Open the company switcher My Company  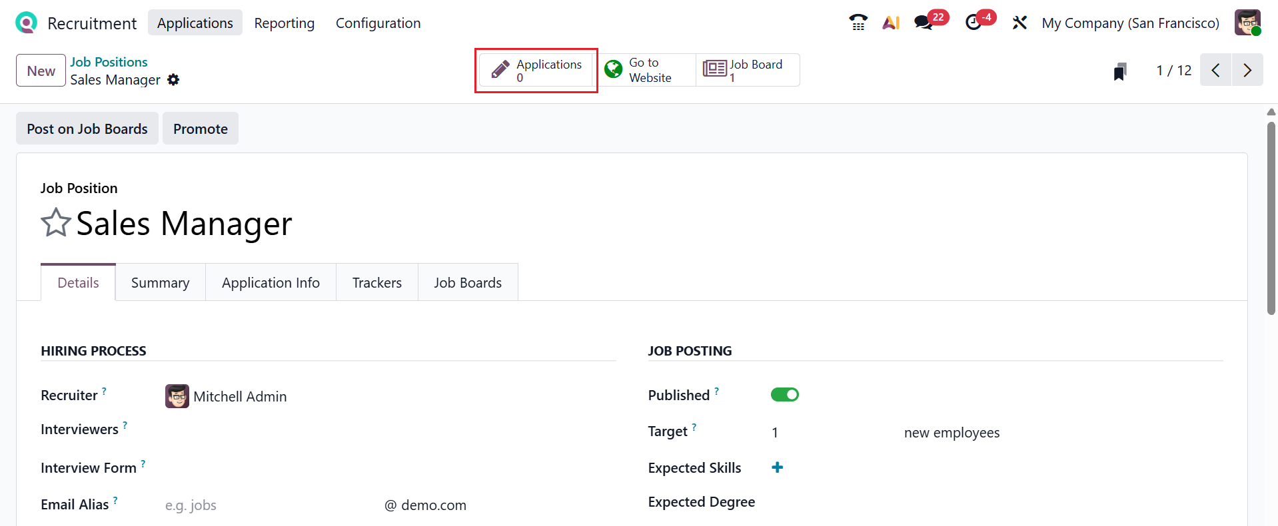tap(1130, 23)
